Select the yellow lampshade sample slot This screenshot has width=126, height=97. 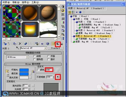point(30,29)
